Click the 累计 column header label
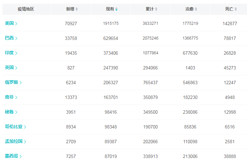This screenshot has width=247, height=163. tap(149, 9)
